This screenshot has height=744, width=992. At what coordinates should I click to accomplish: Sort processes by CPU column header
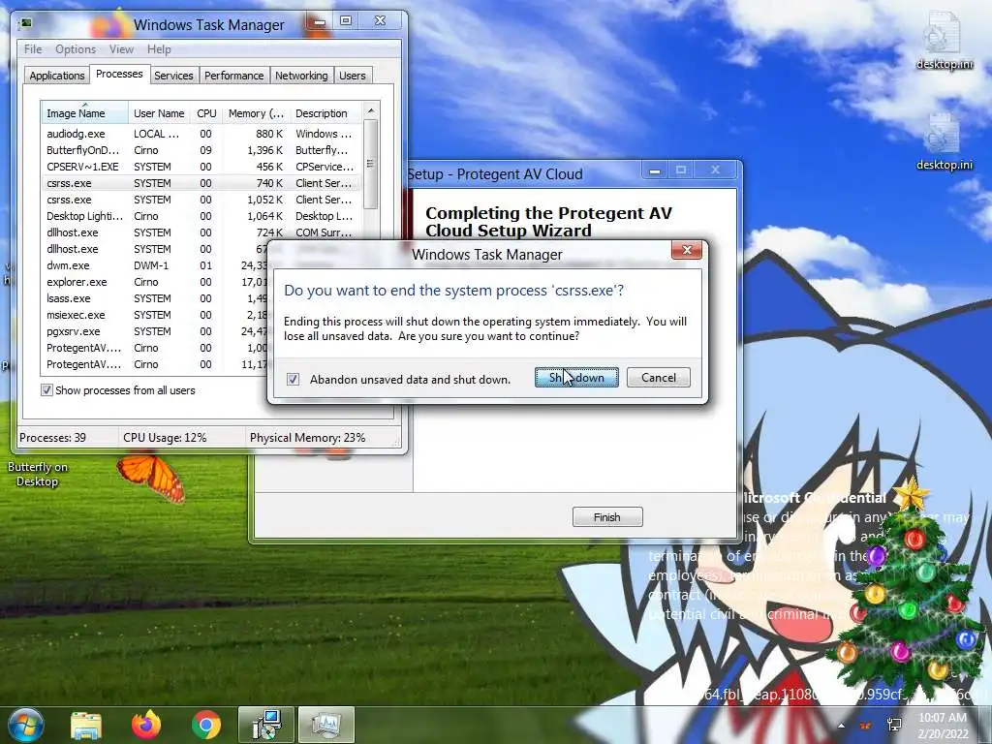coord(206,113)
